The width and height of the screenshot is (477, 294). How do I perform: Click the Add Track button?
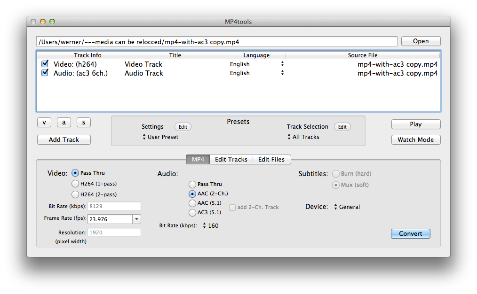point(64,139)
